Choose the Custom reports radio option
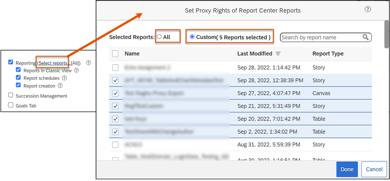The image size is (390, 181). click(192, 37)
